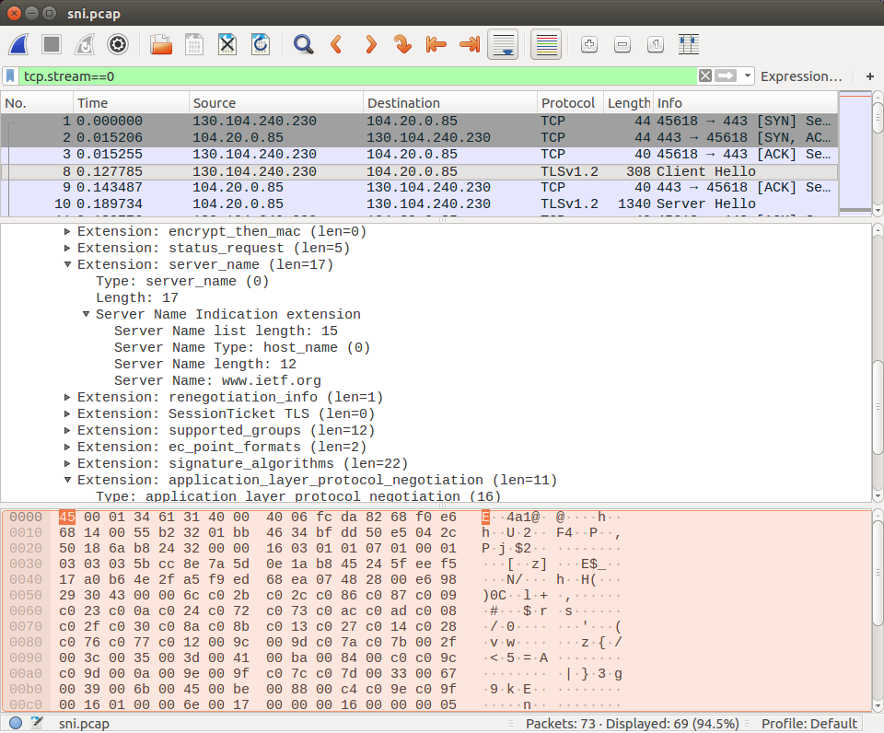The width and height of the screenshot is (884, 733).
Task: Sort packets by the Protocol column
Action: point(570,103)
